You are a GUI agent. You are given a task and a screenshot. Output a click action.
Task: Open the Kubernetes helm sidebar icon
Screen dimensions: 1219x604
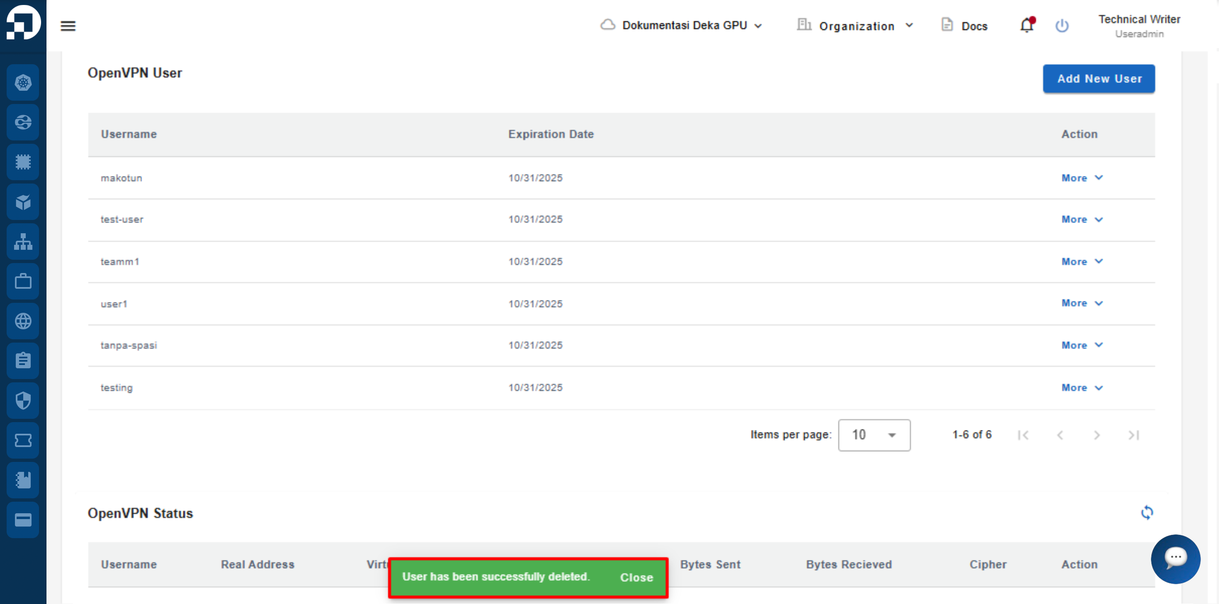point(23,83)
